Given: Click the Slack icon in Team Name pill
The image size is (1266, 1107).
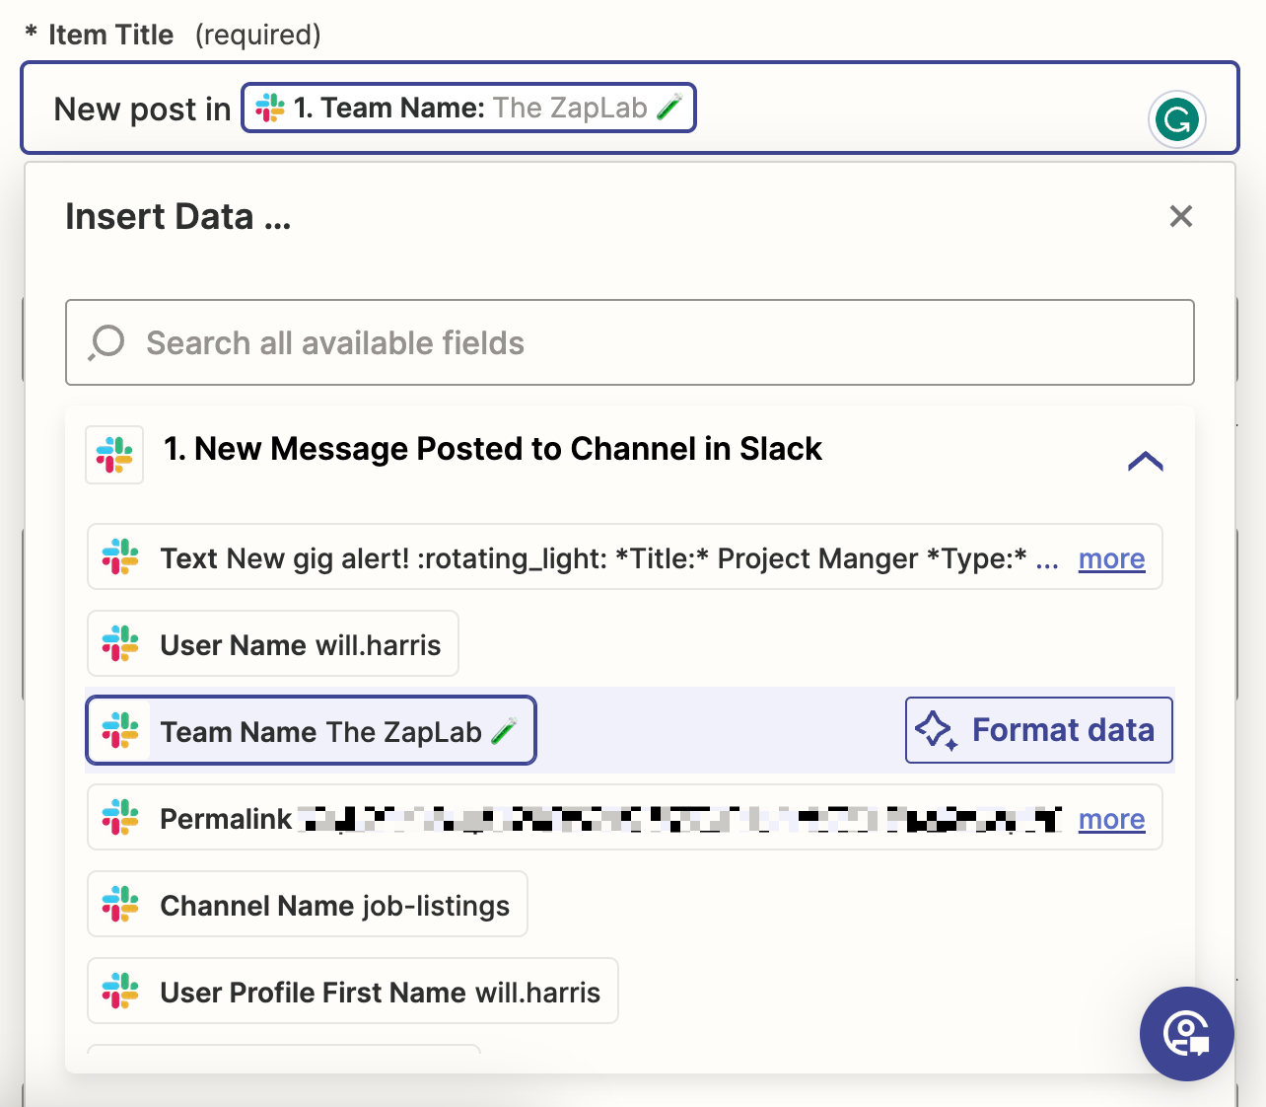Looking at the screenshot, I should click(270, 108).
